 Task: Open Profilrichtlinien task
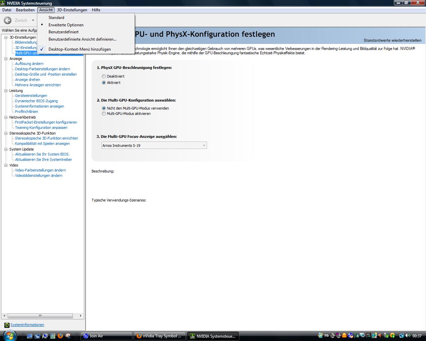(x=27, y=112)
